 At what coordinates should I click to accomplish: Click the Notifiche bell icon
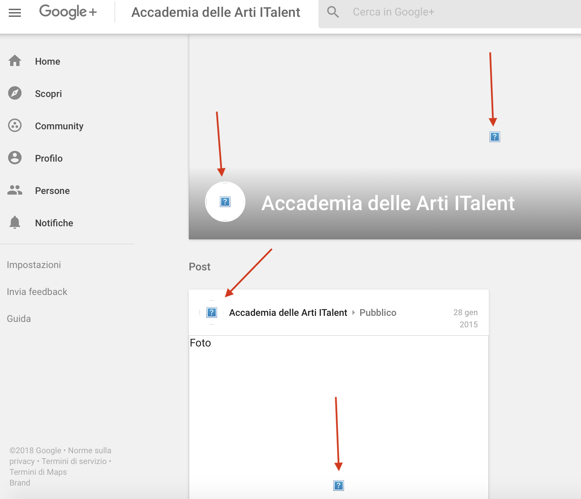tap(15, 223)
